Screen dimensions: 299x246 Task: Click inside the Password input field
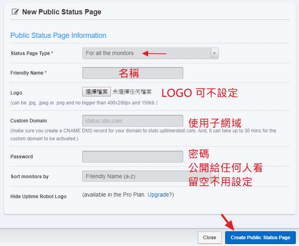[x=133, y=157]
